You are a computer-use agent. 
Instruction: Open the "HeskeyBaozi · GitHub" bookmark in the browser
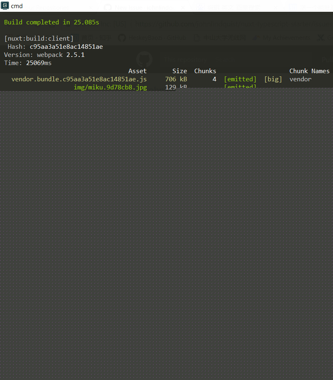pyautogui.click(x=152, y=38)
